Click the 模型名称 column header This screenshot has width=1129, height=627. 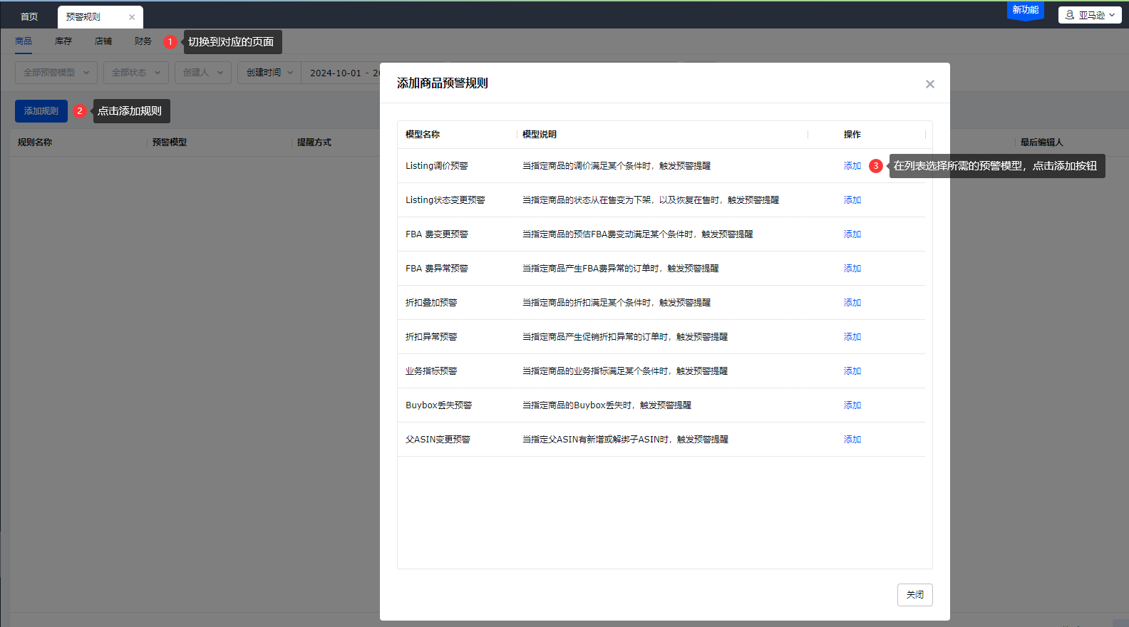pos(423,135)
